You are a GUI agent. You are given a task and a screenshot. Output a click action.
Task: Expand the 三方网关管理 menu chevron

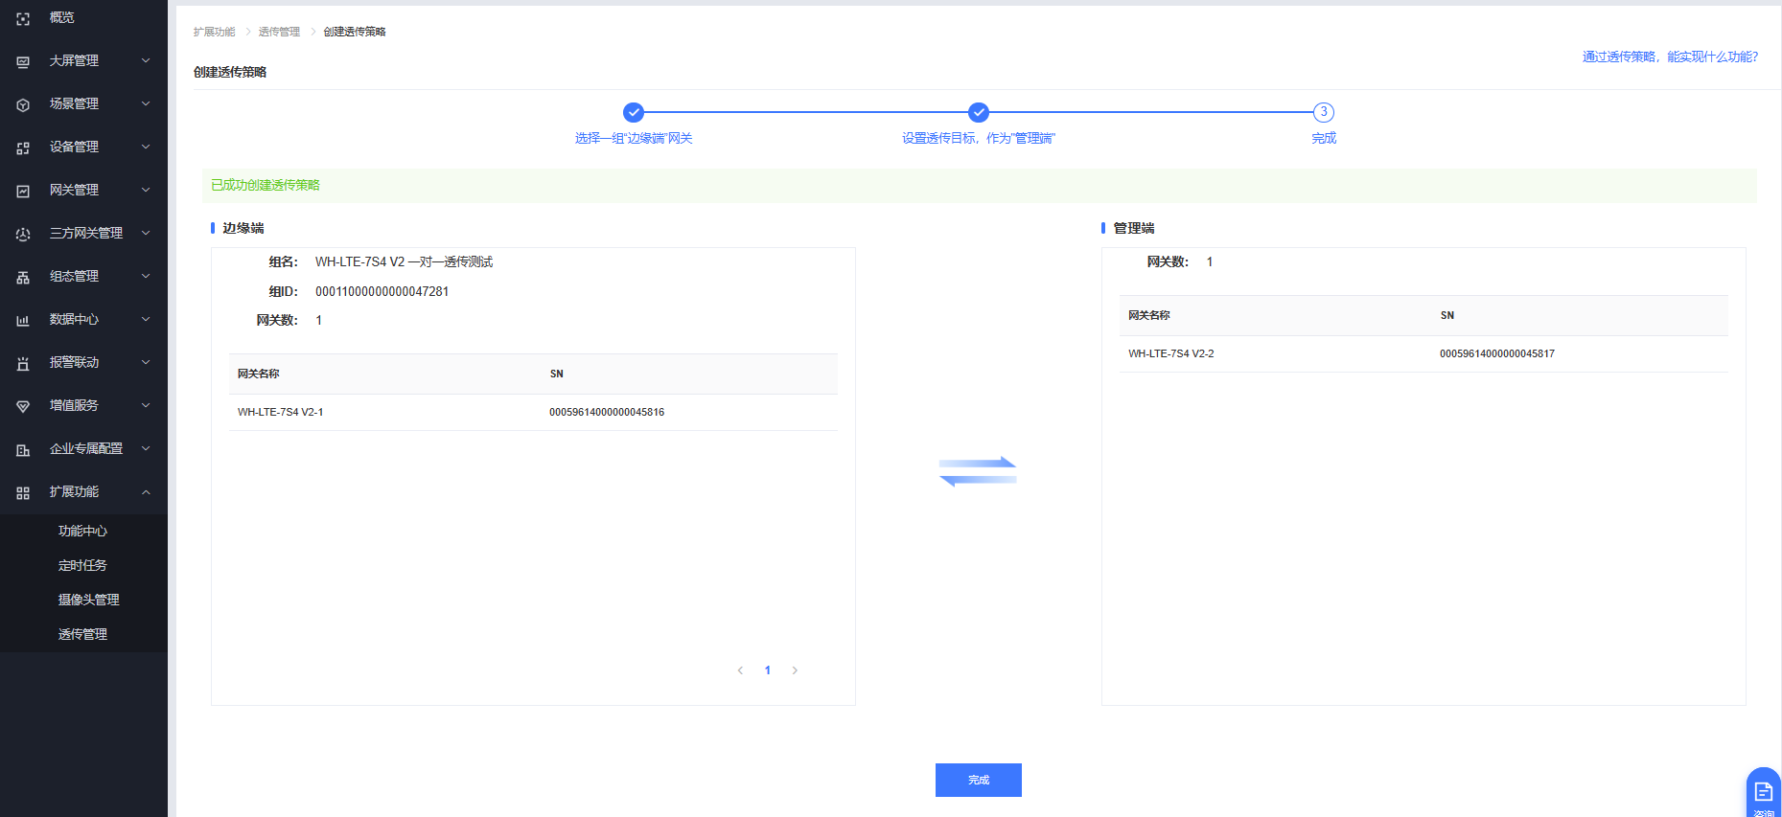146,233
